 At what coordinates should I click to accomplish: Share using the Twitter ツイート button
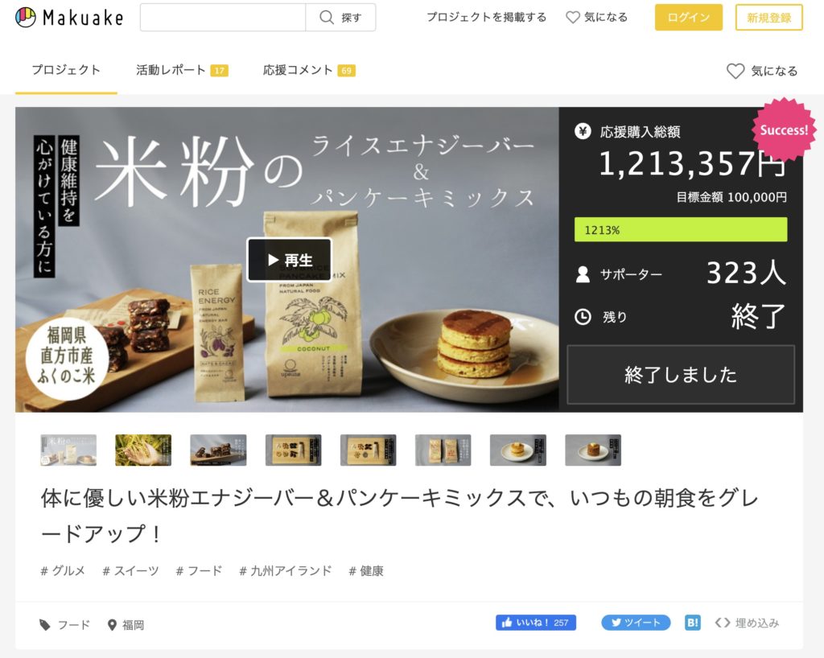click(636, 623)
